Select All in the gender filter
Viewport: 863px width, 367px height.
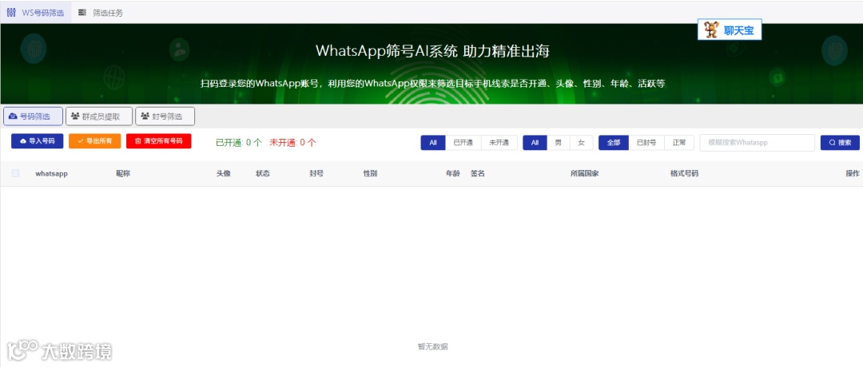pyautogui.click(x=535, y=143)
